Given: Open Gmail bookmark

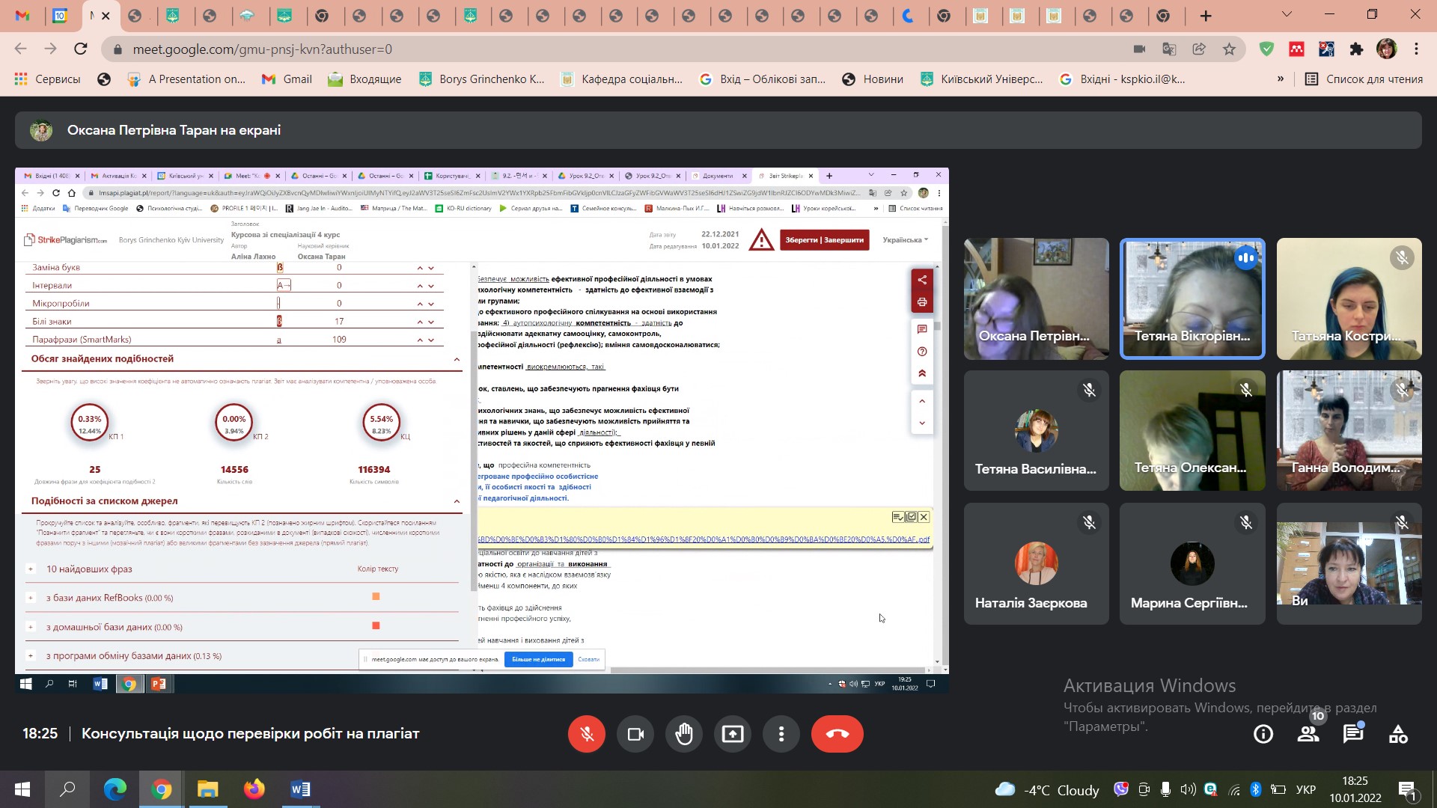Looking at the screenshot, I should point(287,79).
